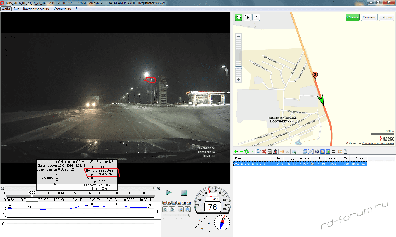Choose the zoom-to-area magnifier map tool

[248, 17]
